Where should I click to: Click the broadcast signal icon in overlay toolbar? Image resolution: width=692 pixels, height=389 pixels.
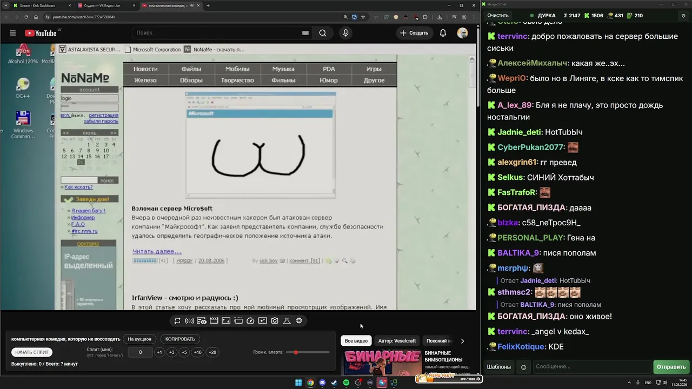189,321
